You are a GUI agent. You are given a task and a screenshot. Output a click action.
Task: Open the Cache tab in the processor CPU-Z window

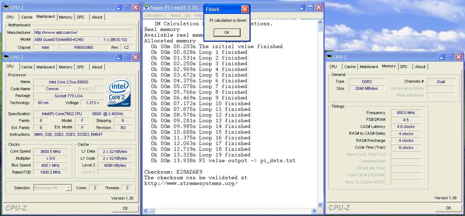click(x=26, y=67)
